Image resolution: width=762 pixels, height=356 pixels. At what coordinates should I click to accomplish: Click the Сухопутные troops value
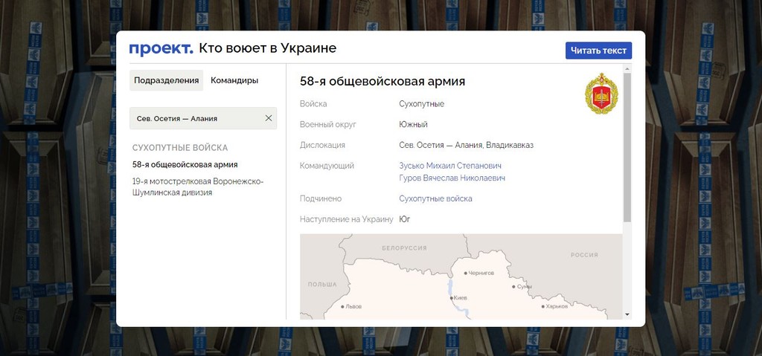pos(421,104)
